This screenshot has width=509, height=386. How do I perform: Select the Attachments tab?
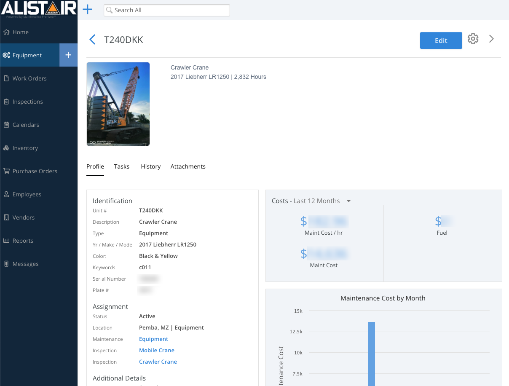188,166
